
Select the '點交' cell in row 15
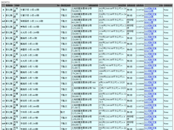66,112
